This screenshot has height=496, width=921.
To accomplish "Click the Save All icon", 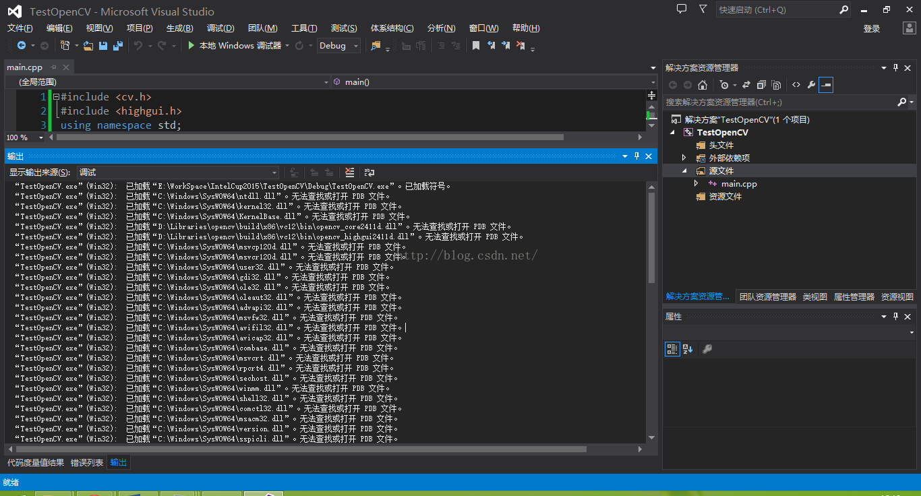I will (x=118, y=46).
